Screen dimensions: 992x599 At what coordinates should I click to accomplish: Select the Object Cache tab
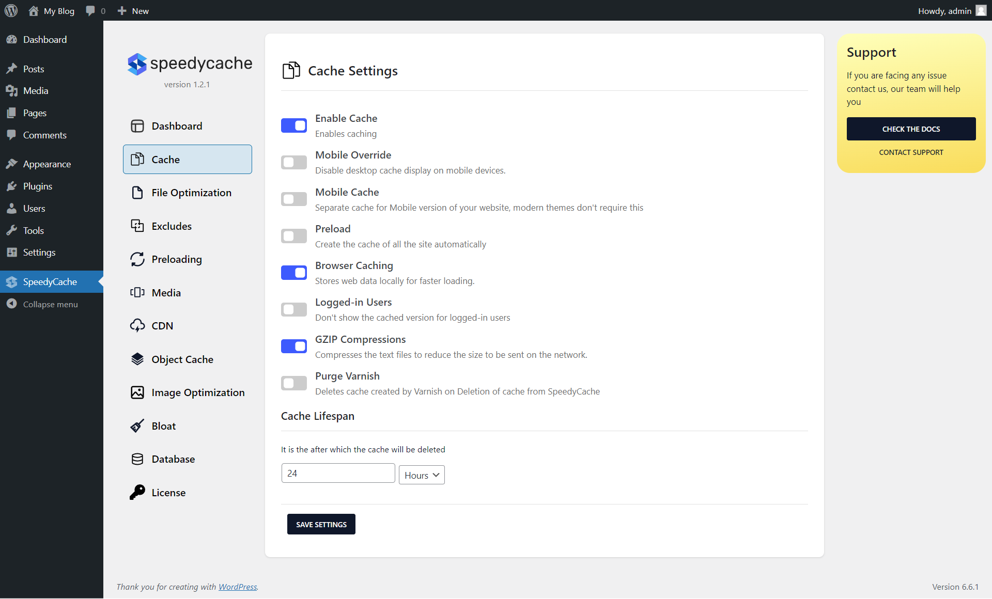pos(188,359)
